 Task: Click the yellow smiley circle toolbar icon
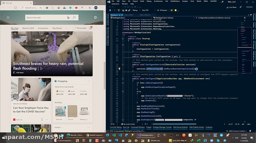[176, 10]
